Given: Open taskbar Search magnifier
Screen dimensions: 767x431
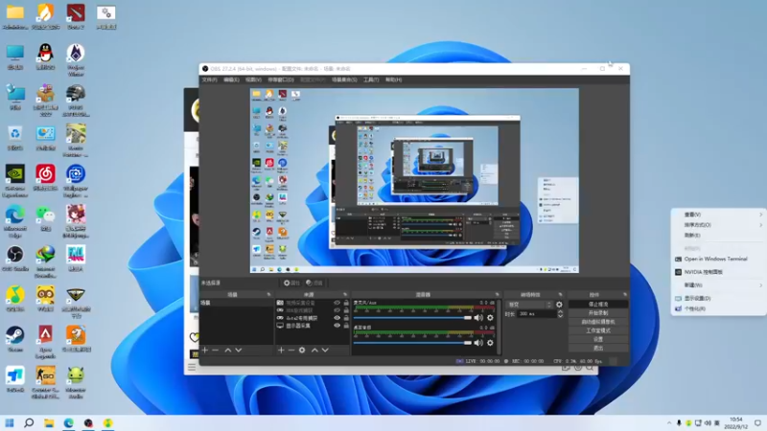Looking at the screenshot, I should pos(29,422).
